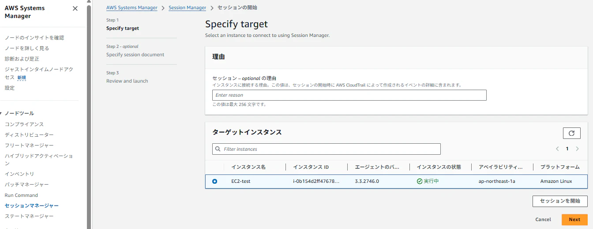Sort by エージェントのバ... column header
The height and width of the screenshot is (229, 593).
(x=377, y=167)
